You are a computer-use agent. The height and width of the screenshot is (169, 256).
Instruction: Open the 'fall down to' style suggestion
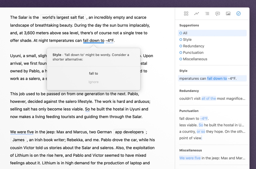[212, 78]
